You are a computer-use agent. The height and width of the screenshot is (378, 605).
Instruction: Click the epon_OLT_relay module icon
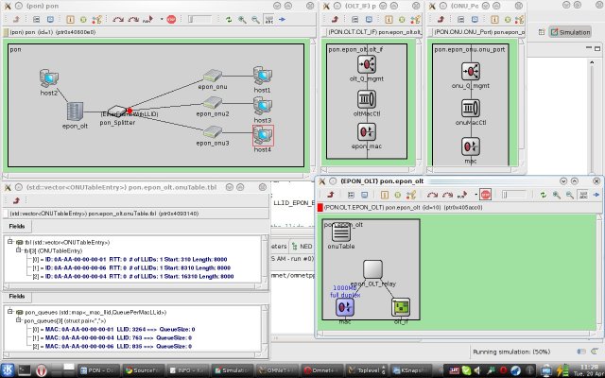coord(372,269)
